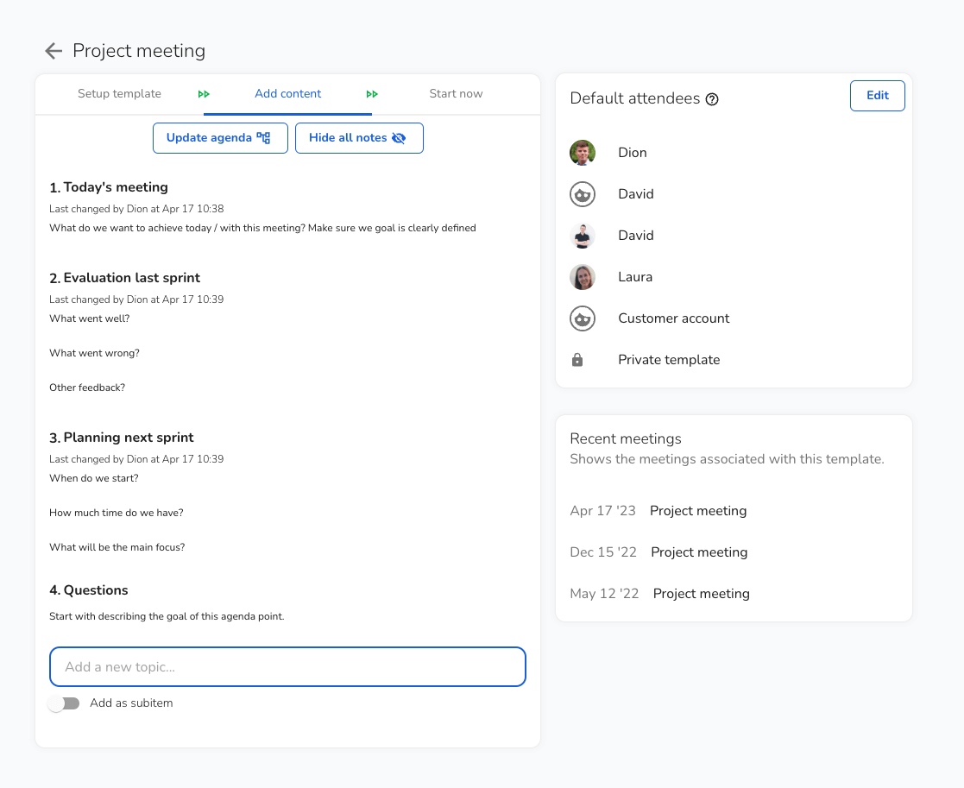Go to the Start now tab

coord(456,93)
